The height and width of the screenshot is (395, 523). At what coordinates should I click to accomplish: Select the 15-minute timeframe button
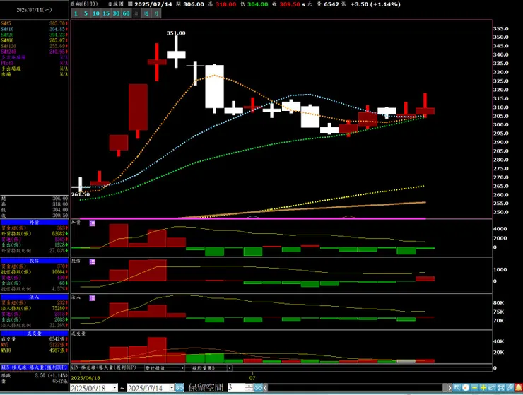coord(106,13)
